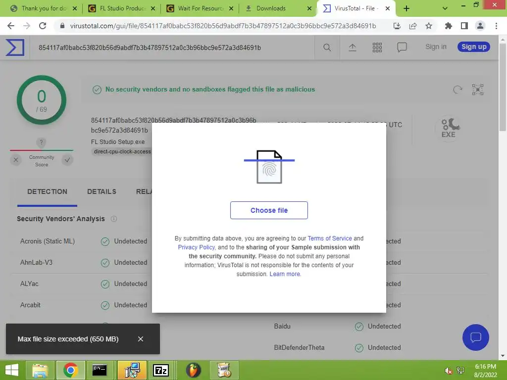Close the Downloads browser tab

[x=309, y=8]
